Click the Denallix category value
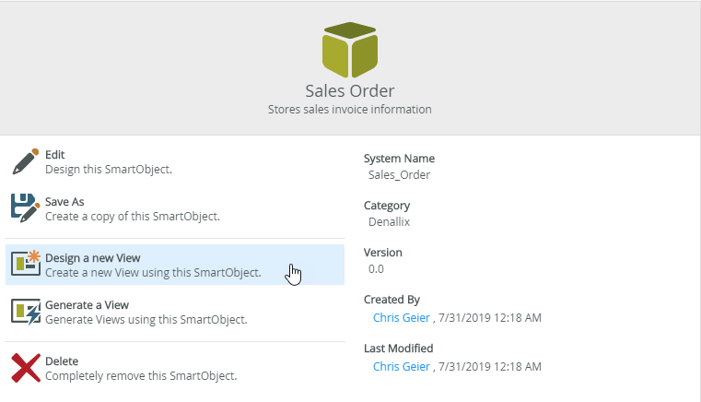This screenshot has height=402, width=701. (x=389, y=222)
